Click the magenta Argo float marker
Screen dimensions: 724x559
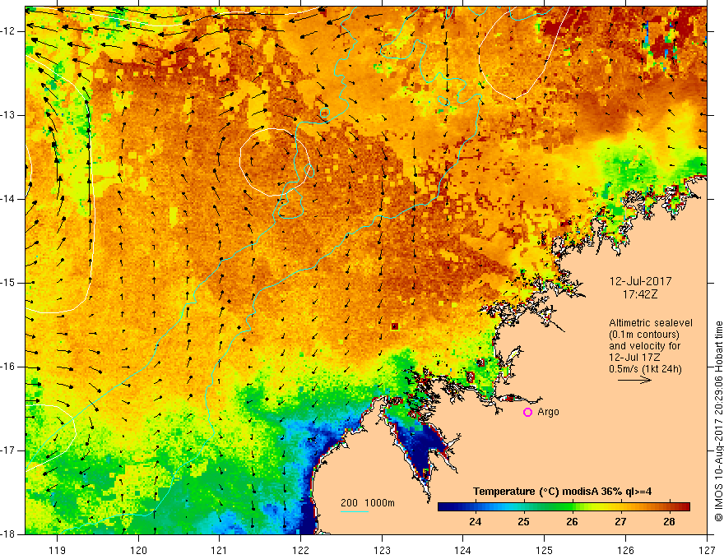[527, 413]
